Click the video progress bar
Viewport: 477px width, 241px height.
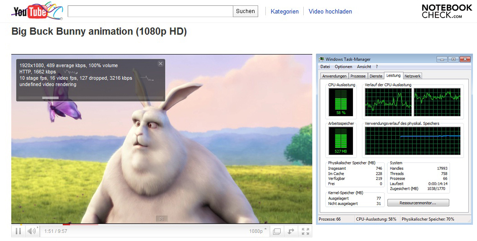pyautogui.click(x=162, y=225)
